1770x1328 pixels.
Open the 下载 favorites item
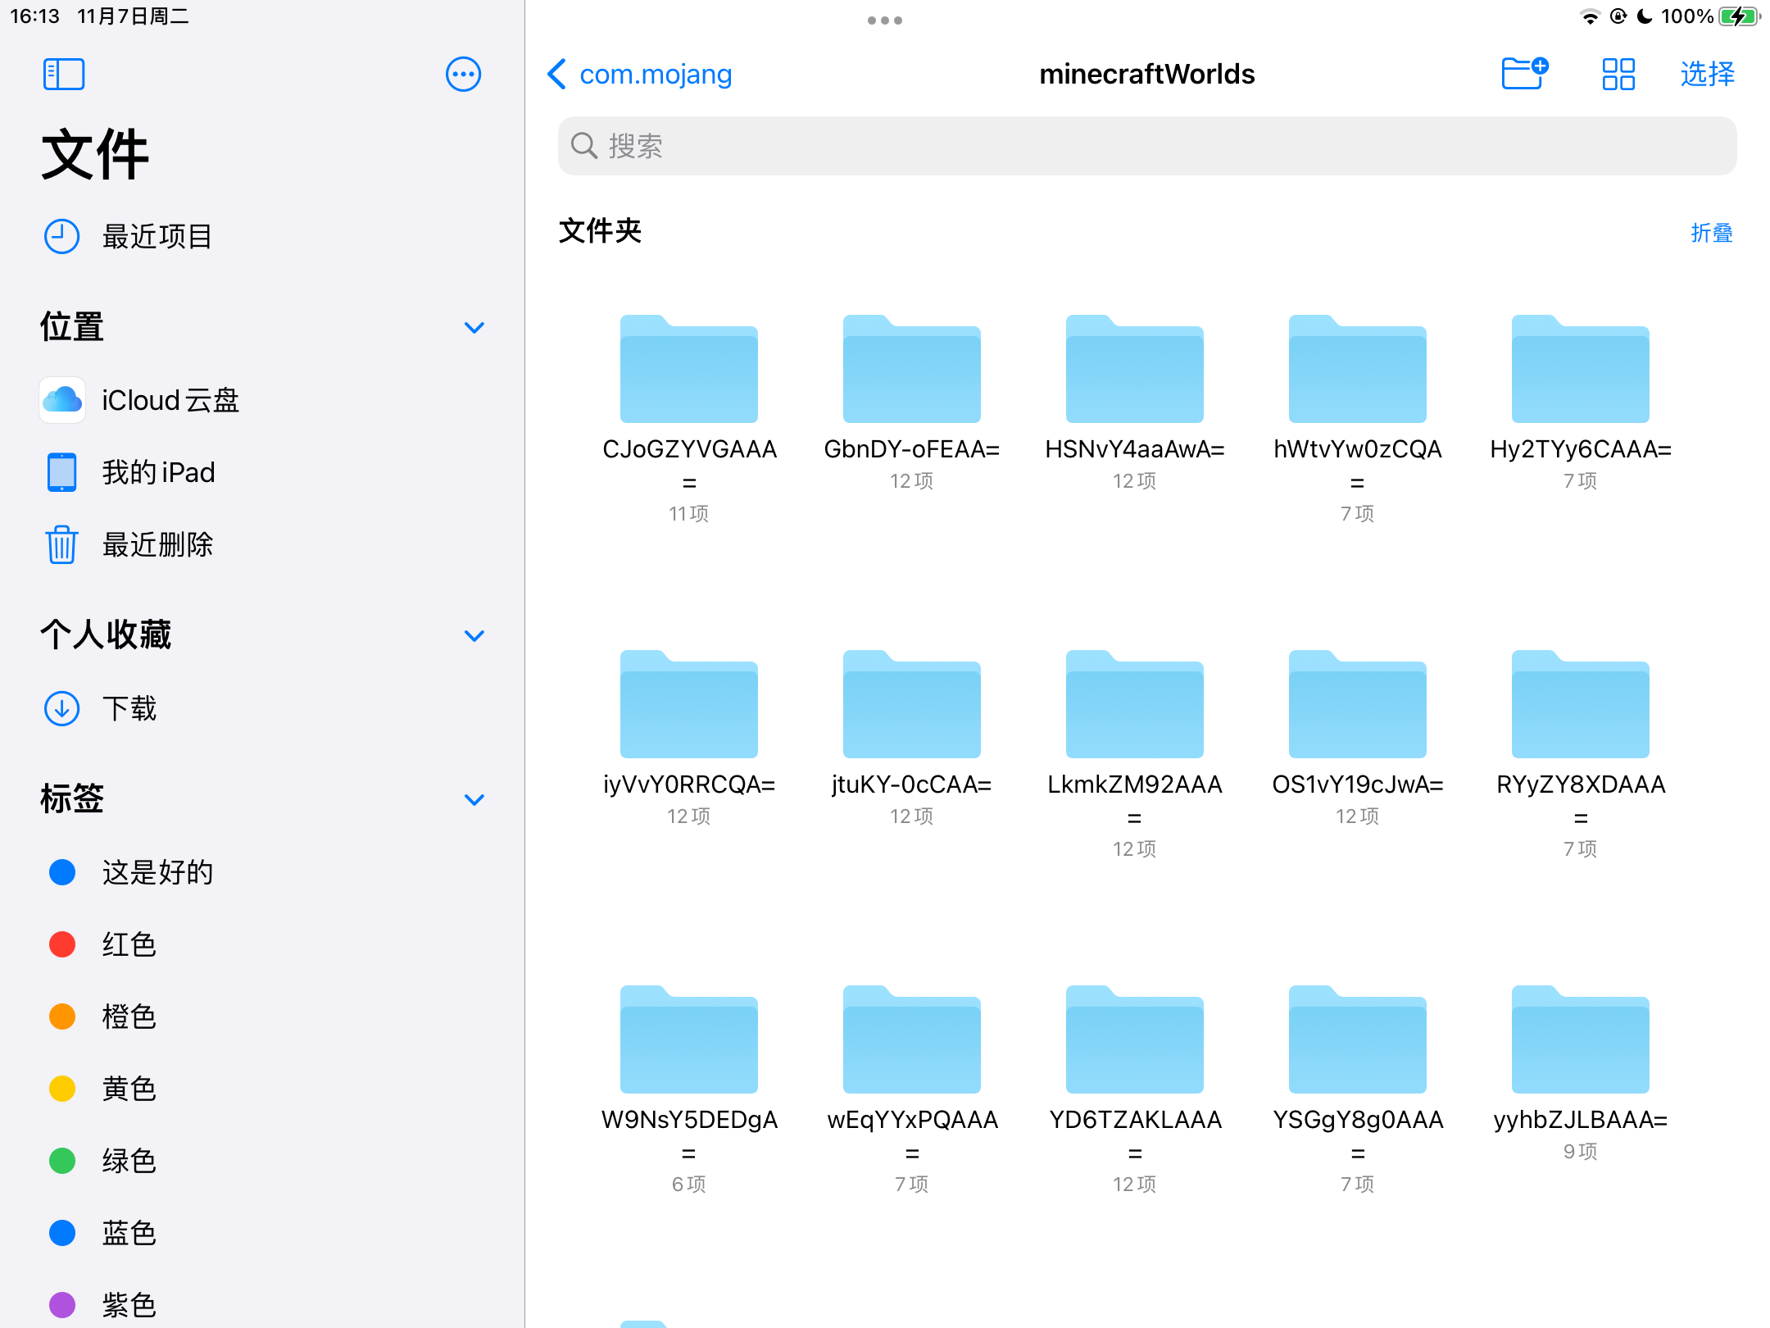coord(262,708)
